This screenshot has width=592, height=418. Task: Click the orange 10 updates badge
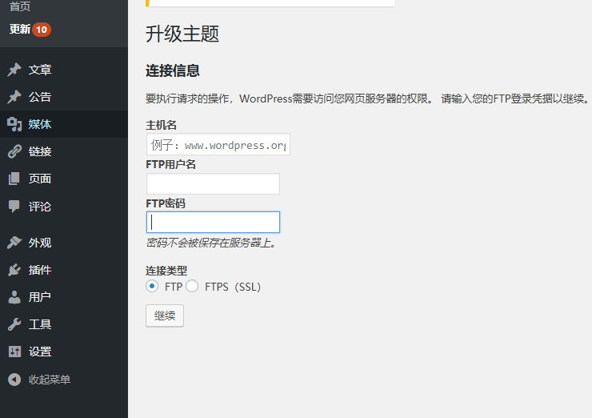pyautogui.click(x=42, y=30)
